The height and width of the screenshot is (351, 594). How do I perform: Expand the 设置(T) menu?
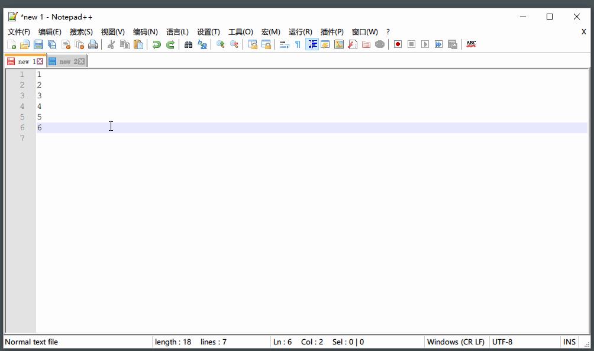click(206, 31)
